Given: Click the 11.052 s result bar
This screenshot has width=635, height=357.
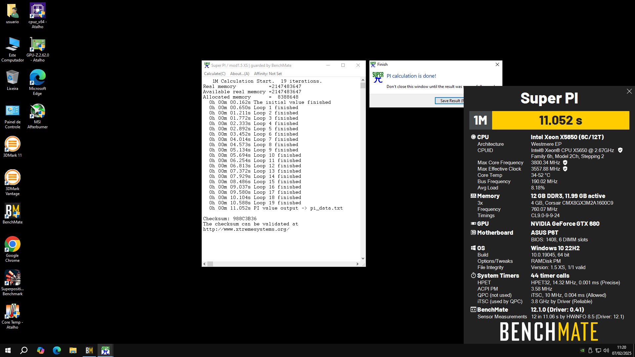Looking at the screenshot, I should pyautogui.click(x=560, y=120).
